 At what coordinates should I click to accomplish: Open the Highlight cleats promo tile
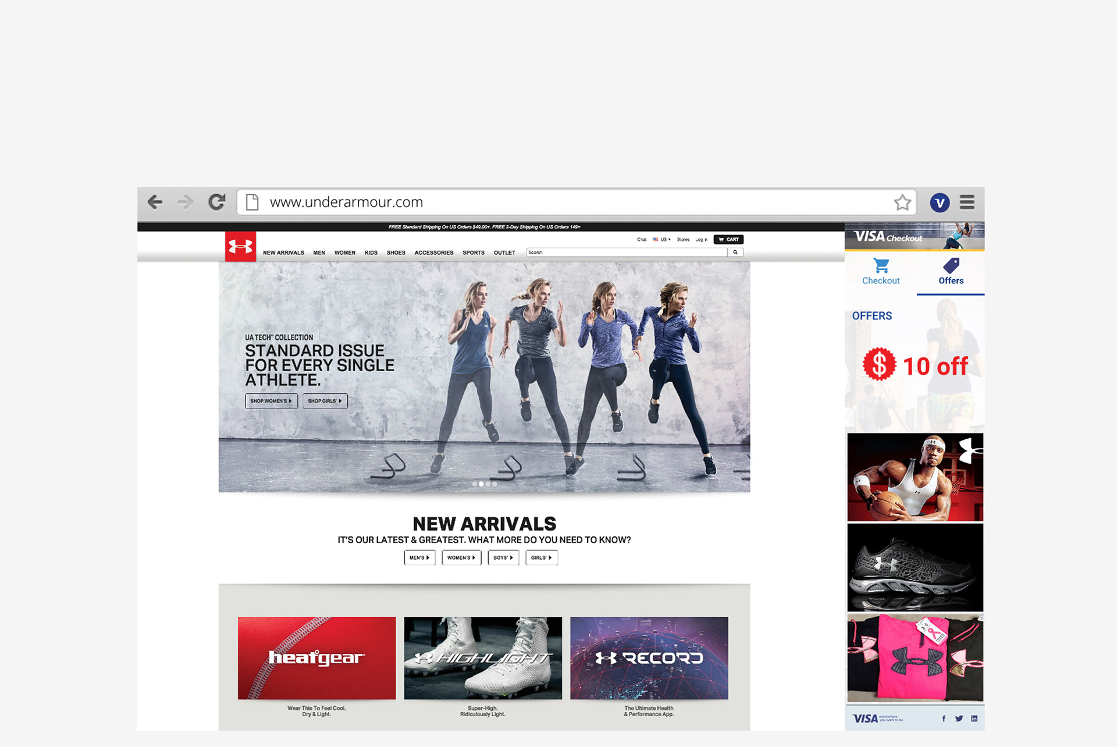(483, 658)
